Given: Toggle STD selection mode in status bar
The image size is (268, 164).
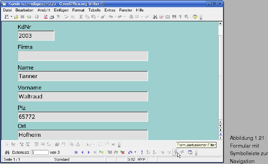Looking at the screenshot, I should point(131,159).
